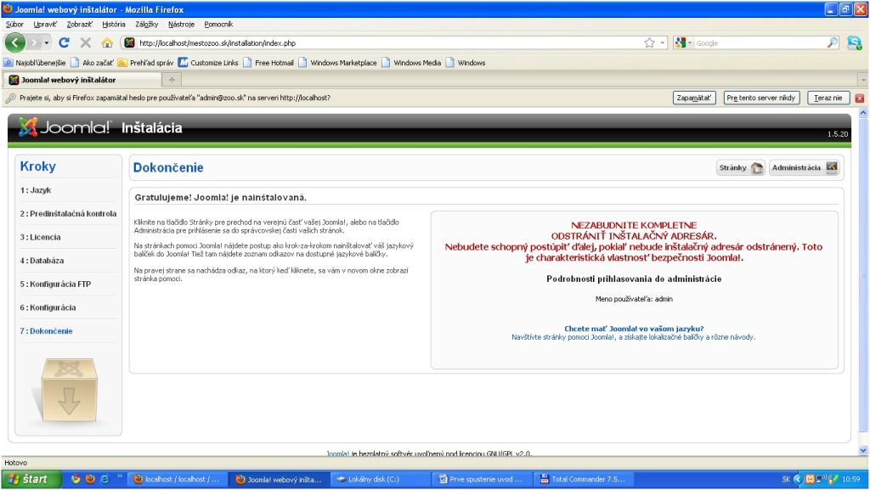Expand quick launch chevron on taskbar
The height and width of the screenshot is (490, 870).
coord(119,476)
